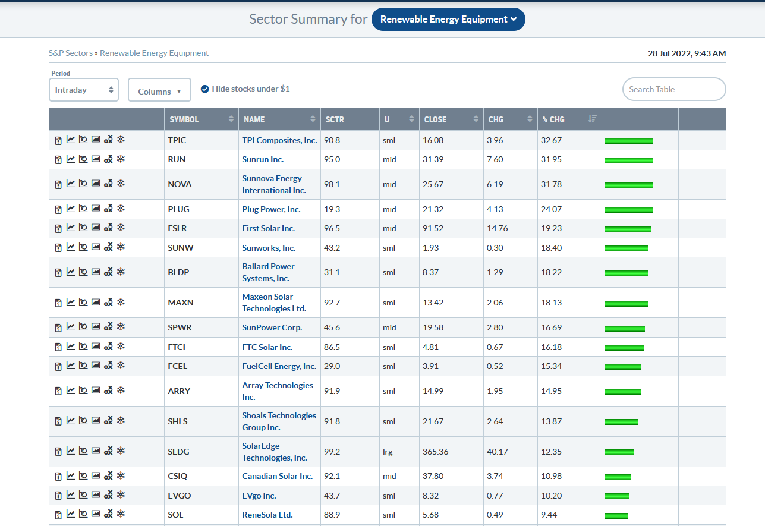The height and width of the screenshot is (526, 765).
Task: Toggle Hide stocks under $1 checkbox
Action: point(204,89)
